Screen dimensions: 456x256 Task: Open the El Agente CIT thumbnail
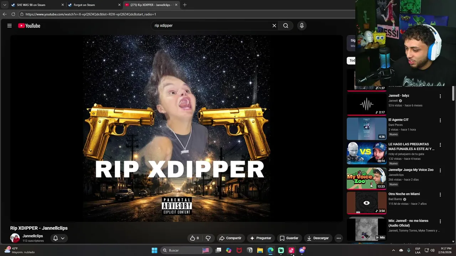tap(367, 129)
